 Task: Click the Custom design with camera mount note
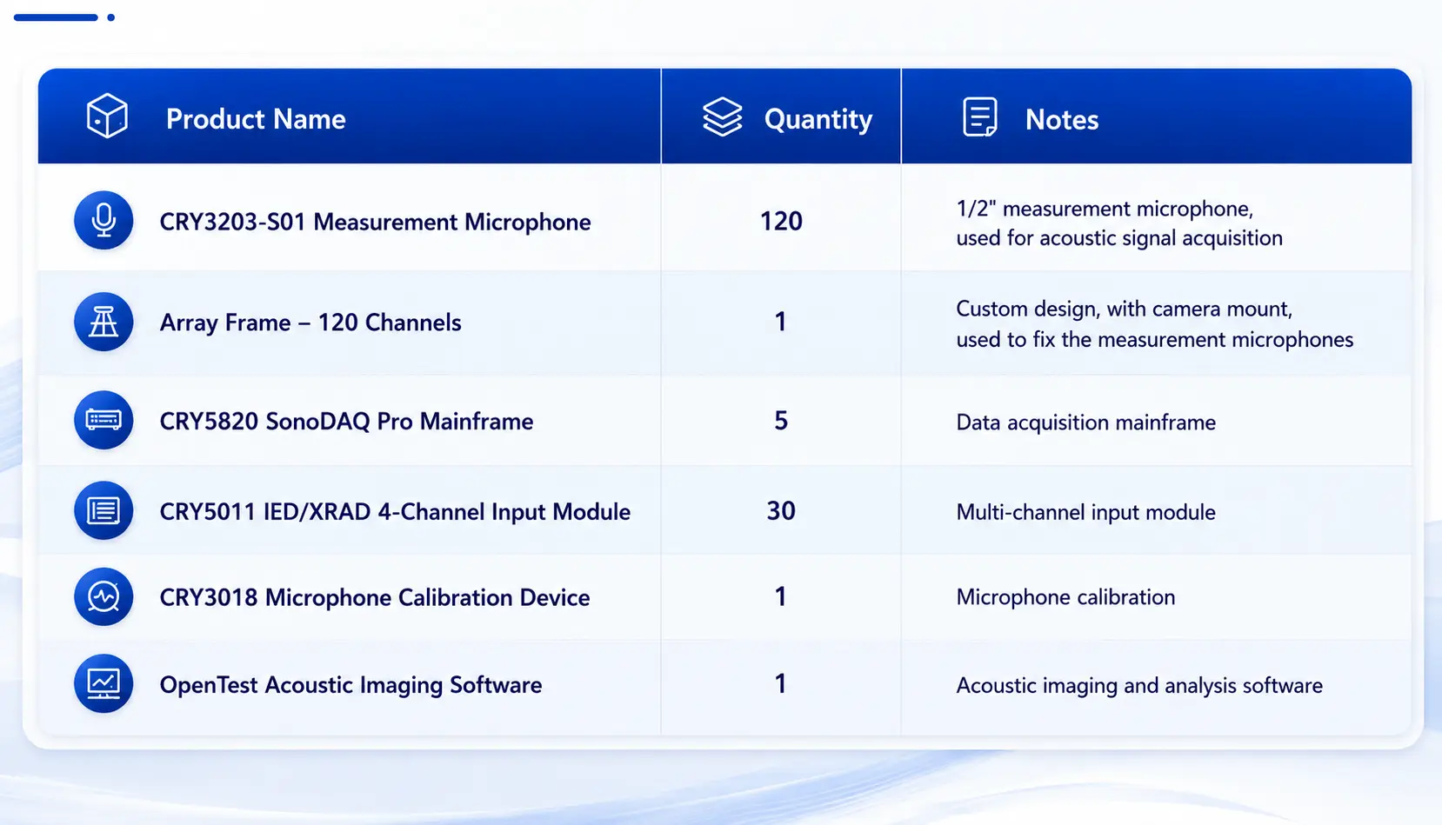pos(1154,324)
